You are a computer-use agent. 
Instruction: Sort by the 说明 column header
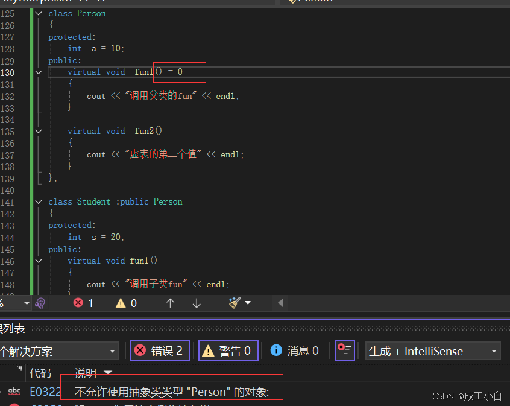tap(86, 373)
